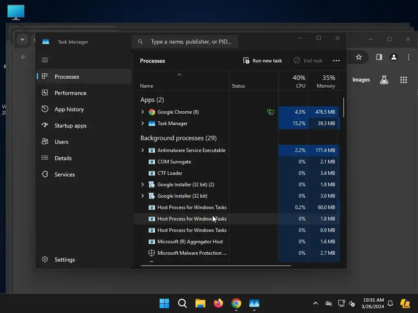
Task: Click the efficiency mode leaf icon for Google Chrome
Action: tap(270, 112)
